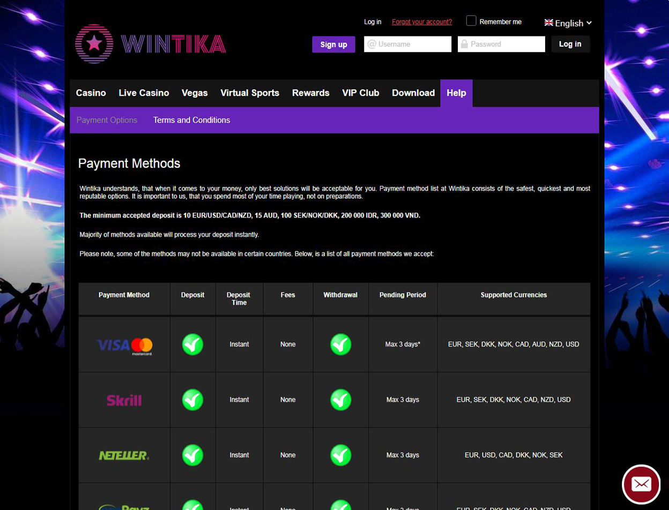669x510 pixels.
Task: Open the Vegas menu item
Action: [195, 93]
